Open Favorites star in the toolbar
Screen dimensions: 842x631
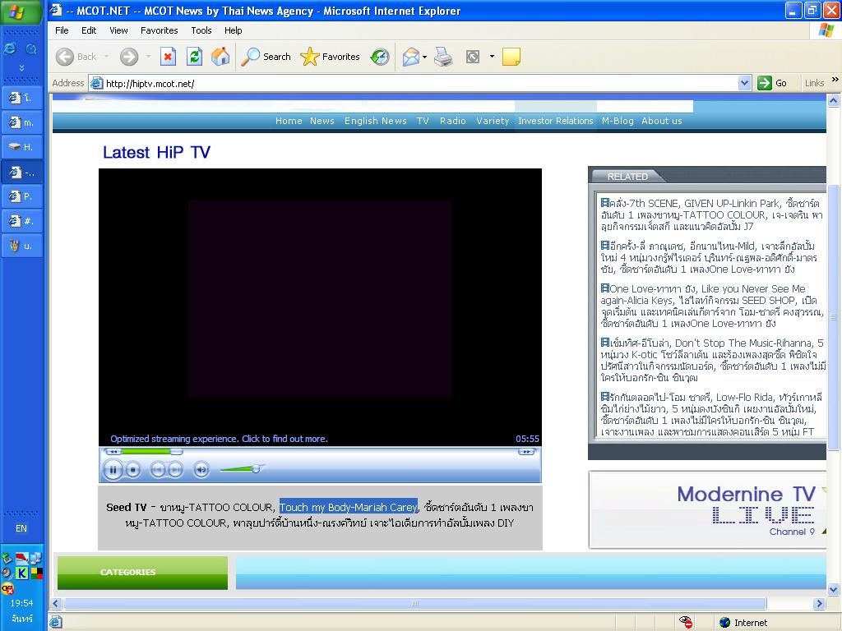[330, 57]
